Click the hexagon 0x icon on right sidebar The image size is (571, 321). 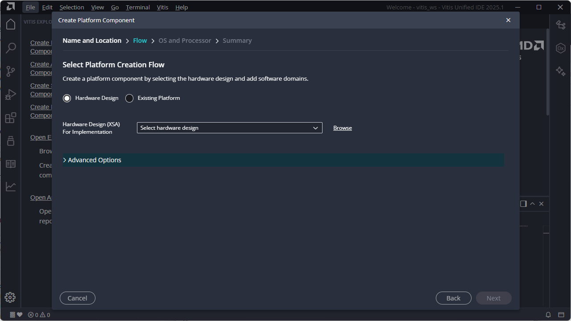(561, 48)
